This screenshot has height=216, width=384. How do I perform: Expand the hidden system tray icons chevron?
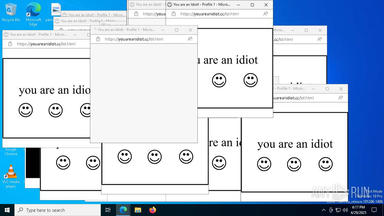(x=323, y=210)
